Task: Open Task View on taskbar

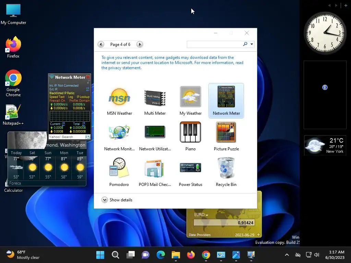Action: pyautogui.click(x=131, y=255)
